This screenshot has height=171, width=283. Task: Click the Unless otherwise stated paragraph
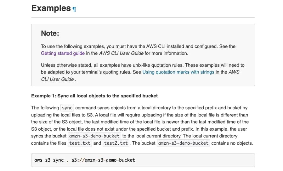(143, 72)
